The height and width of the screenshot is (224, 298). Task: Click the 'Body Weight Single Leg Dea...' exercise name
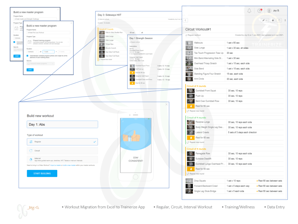coord(209,127)
